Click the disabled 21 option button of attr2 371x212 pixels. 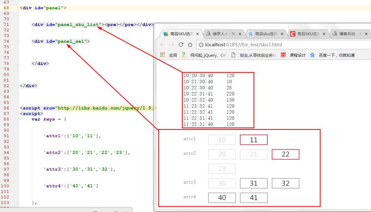click(x=254, y=154)
